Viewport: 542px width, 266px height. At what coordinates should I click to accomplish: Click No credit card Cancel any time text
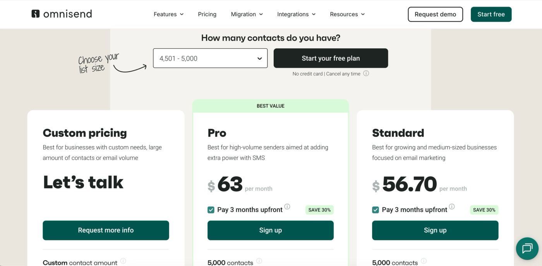(x=326, y=73)
